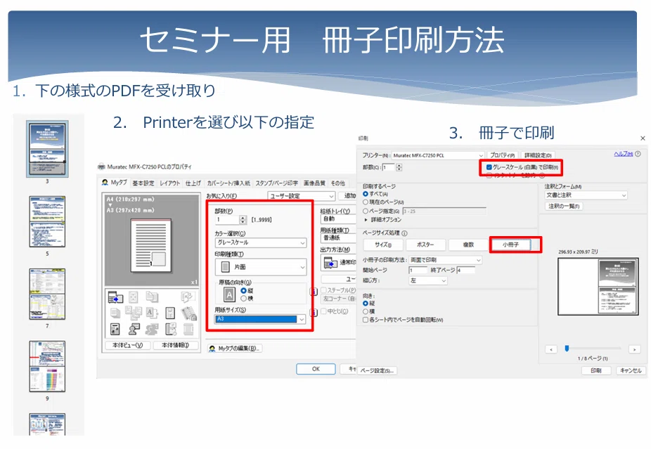Image resolution: width=651 pixels, height=449 pixels.
Task: Click the 通常印刷 output method icon
Action: click(330, 263)
